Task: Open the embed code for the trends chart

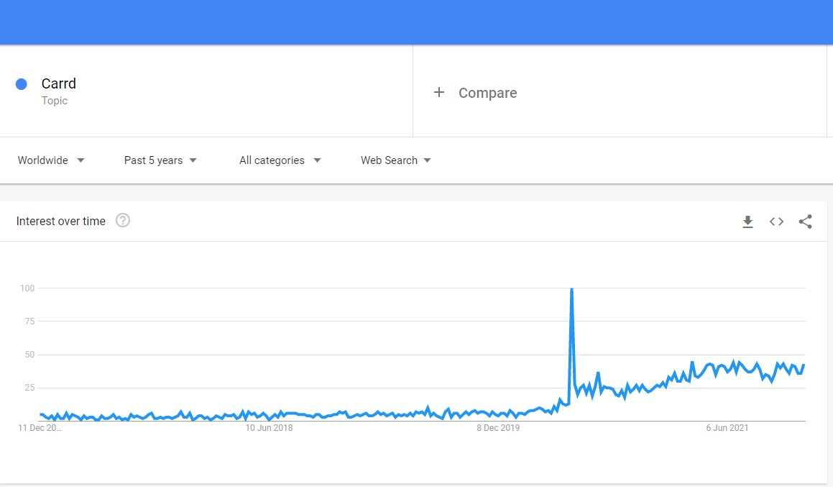Action: (x=776, y=222)
